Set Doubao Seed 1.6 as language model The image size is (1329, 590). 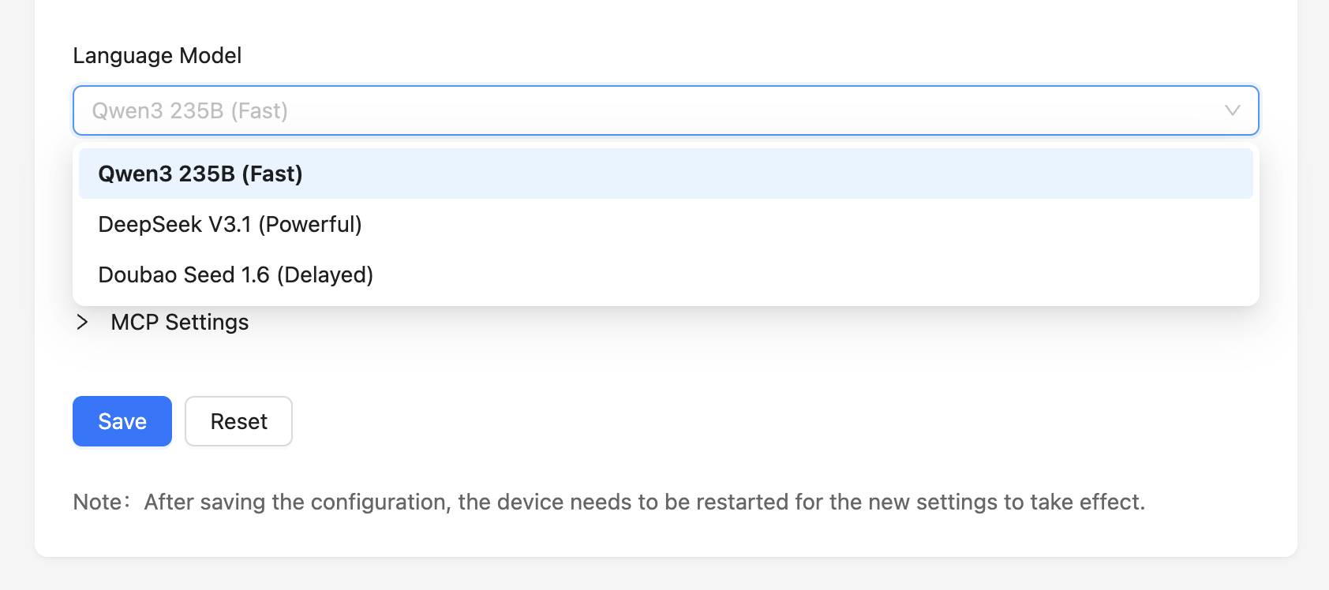pos(235,274)
